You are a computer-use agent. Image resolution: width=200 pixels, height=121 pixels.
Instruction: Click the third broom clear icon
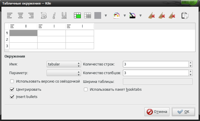click(x=172, y=15)
